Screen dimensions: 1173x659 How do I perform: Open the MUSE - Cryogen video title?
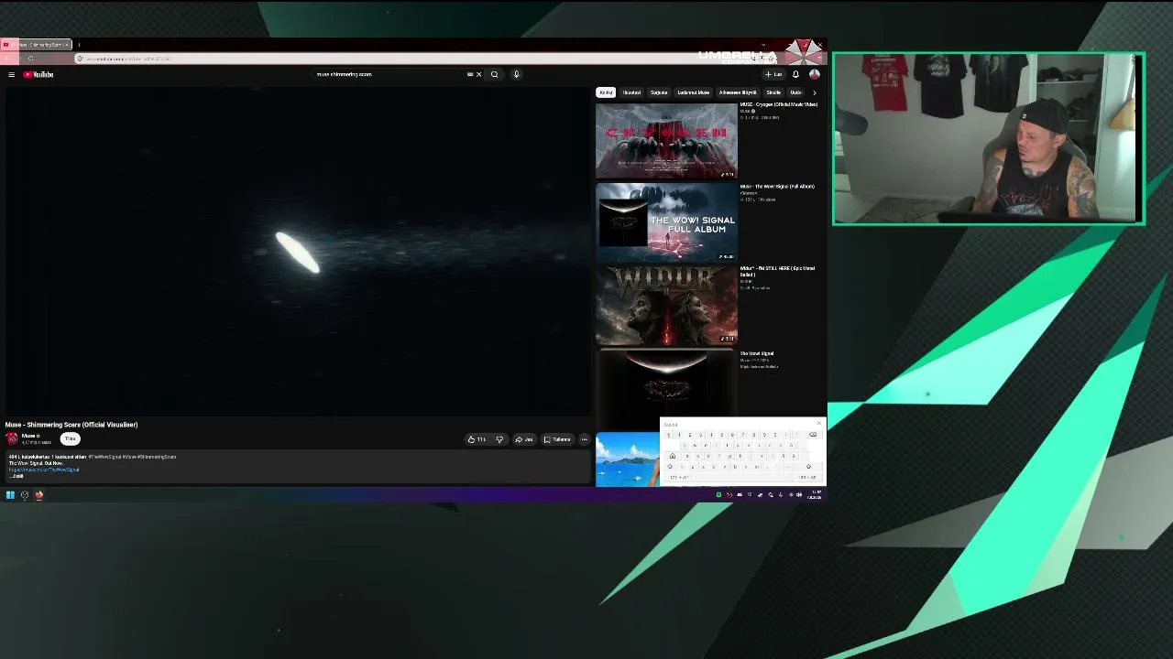click(x=778, y=104)
